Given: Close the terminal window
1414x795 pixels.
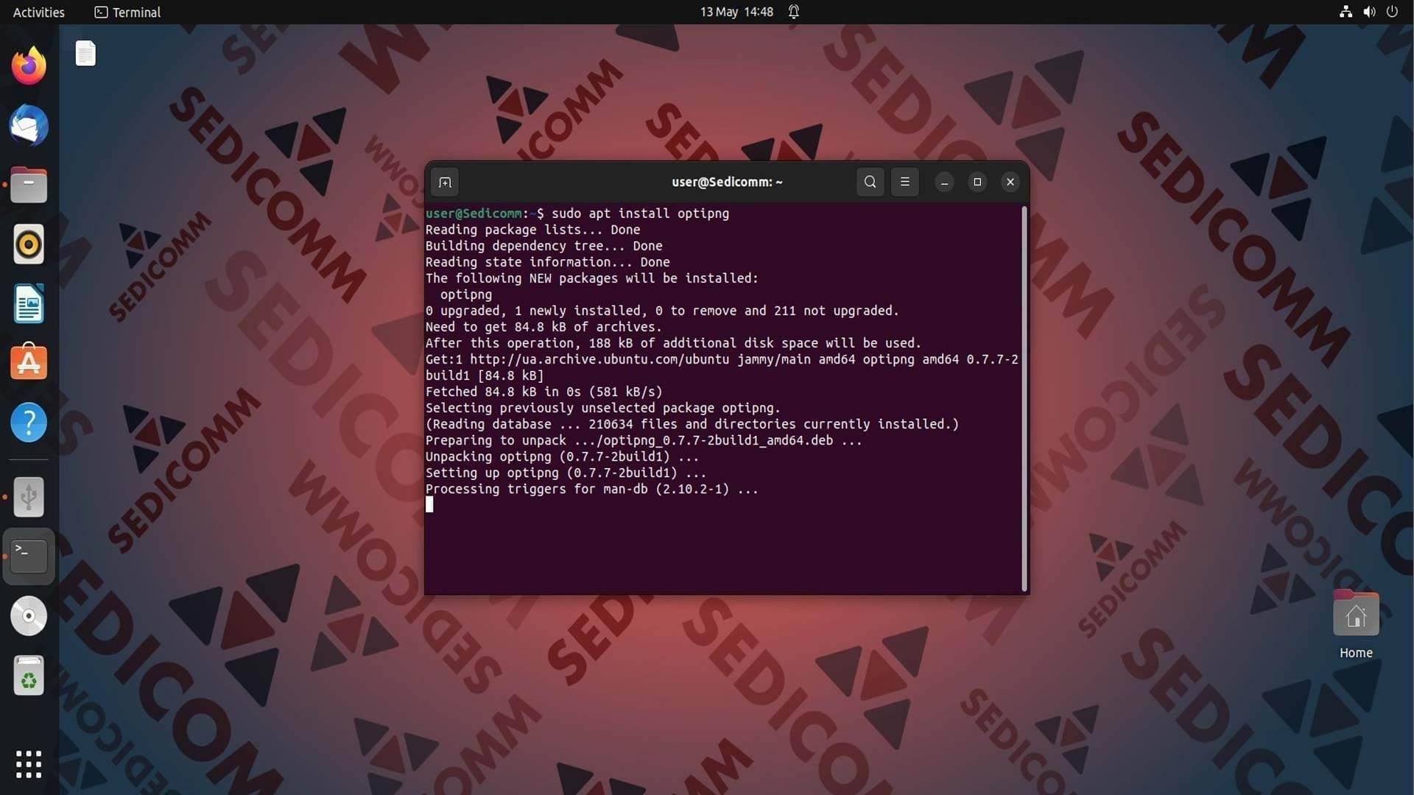Looking at the screenshot, I should pos(1010,182).
